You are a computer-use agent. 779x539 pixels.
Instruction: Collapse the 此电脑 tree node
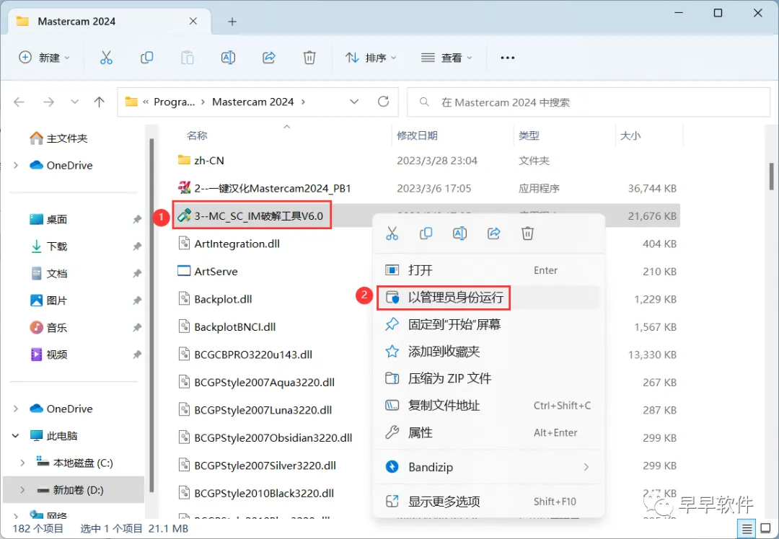coord(15,435)
